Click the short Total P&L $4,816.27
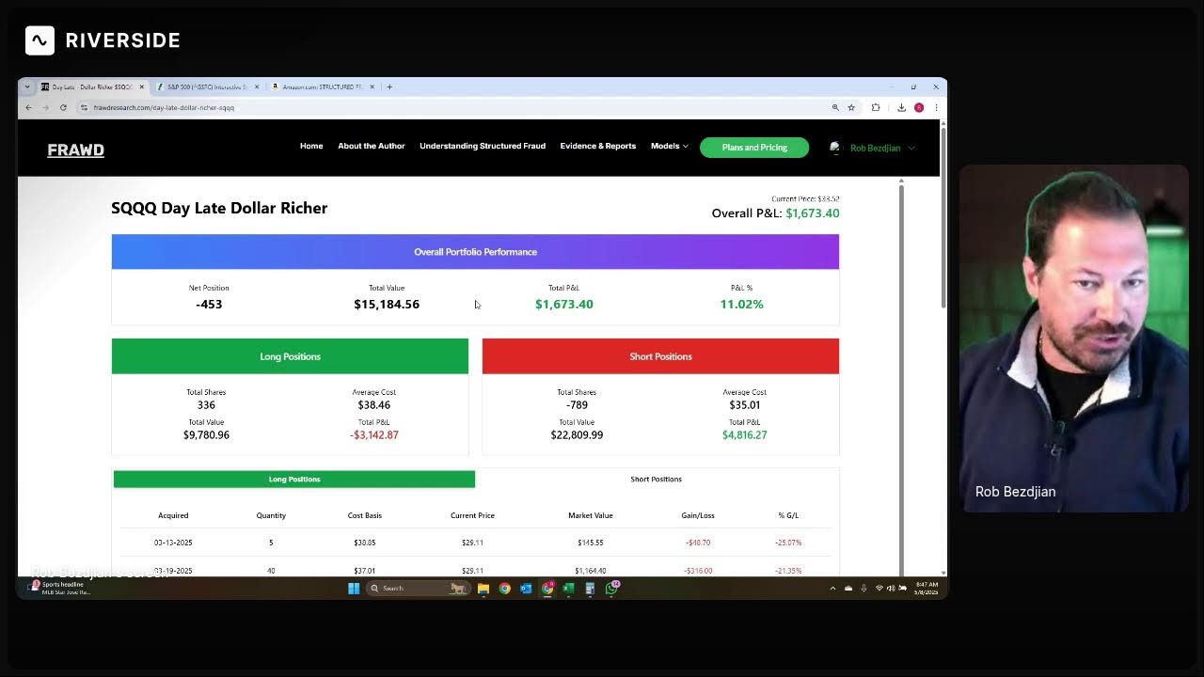Screen dimensions: 1204x677 [x=745, y=435]
